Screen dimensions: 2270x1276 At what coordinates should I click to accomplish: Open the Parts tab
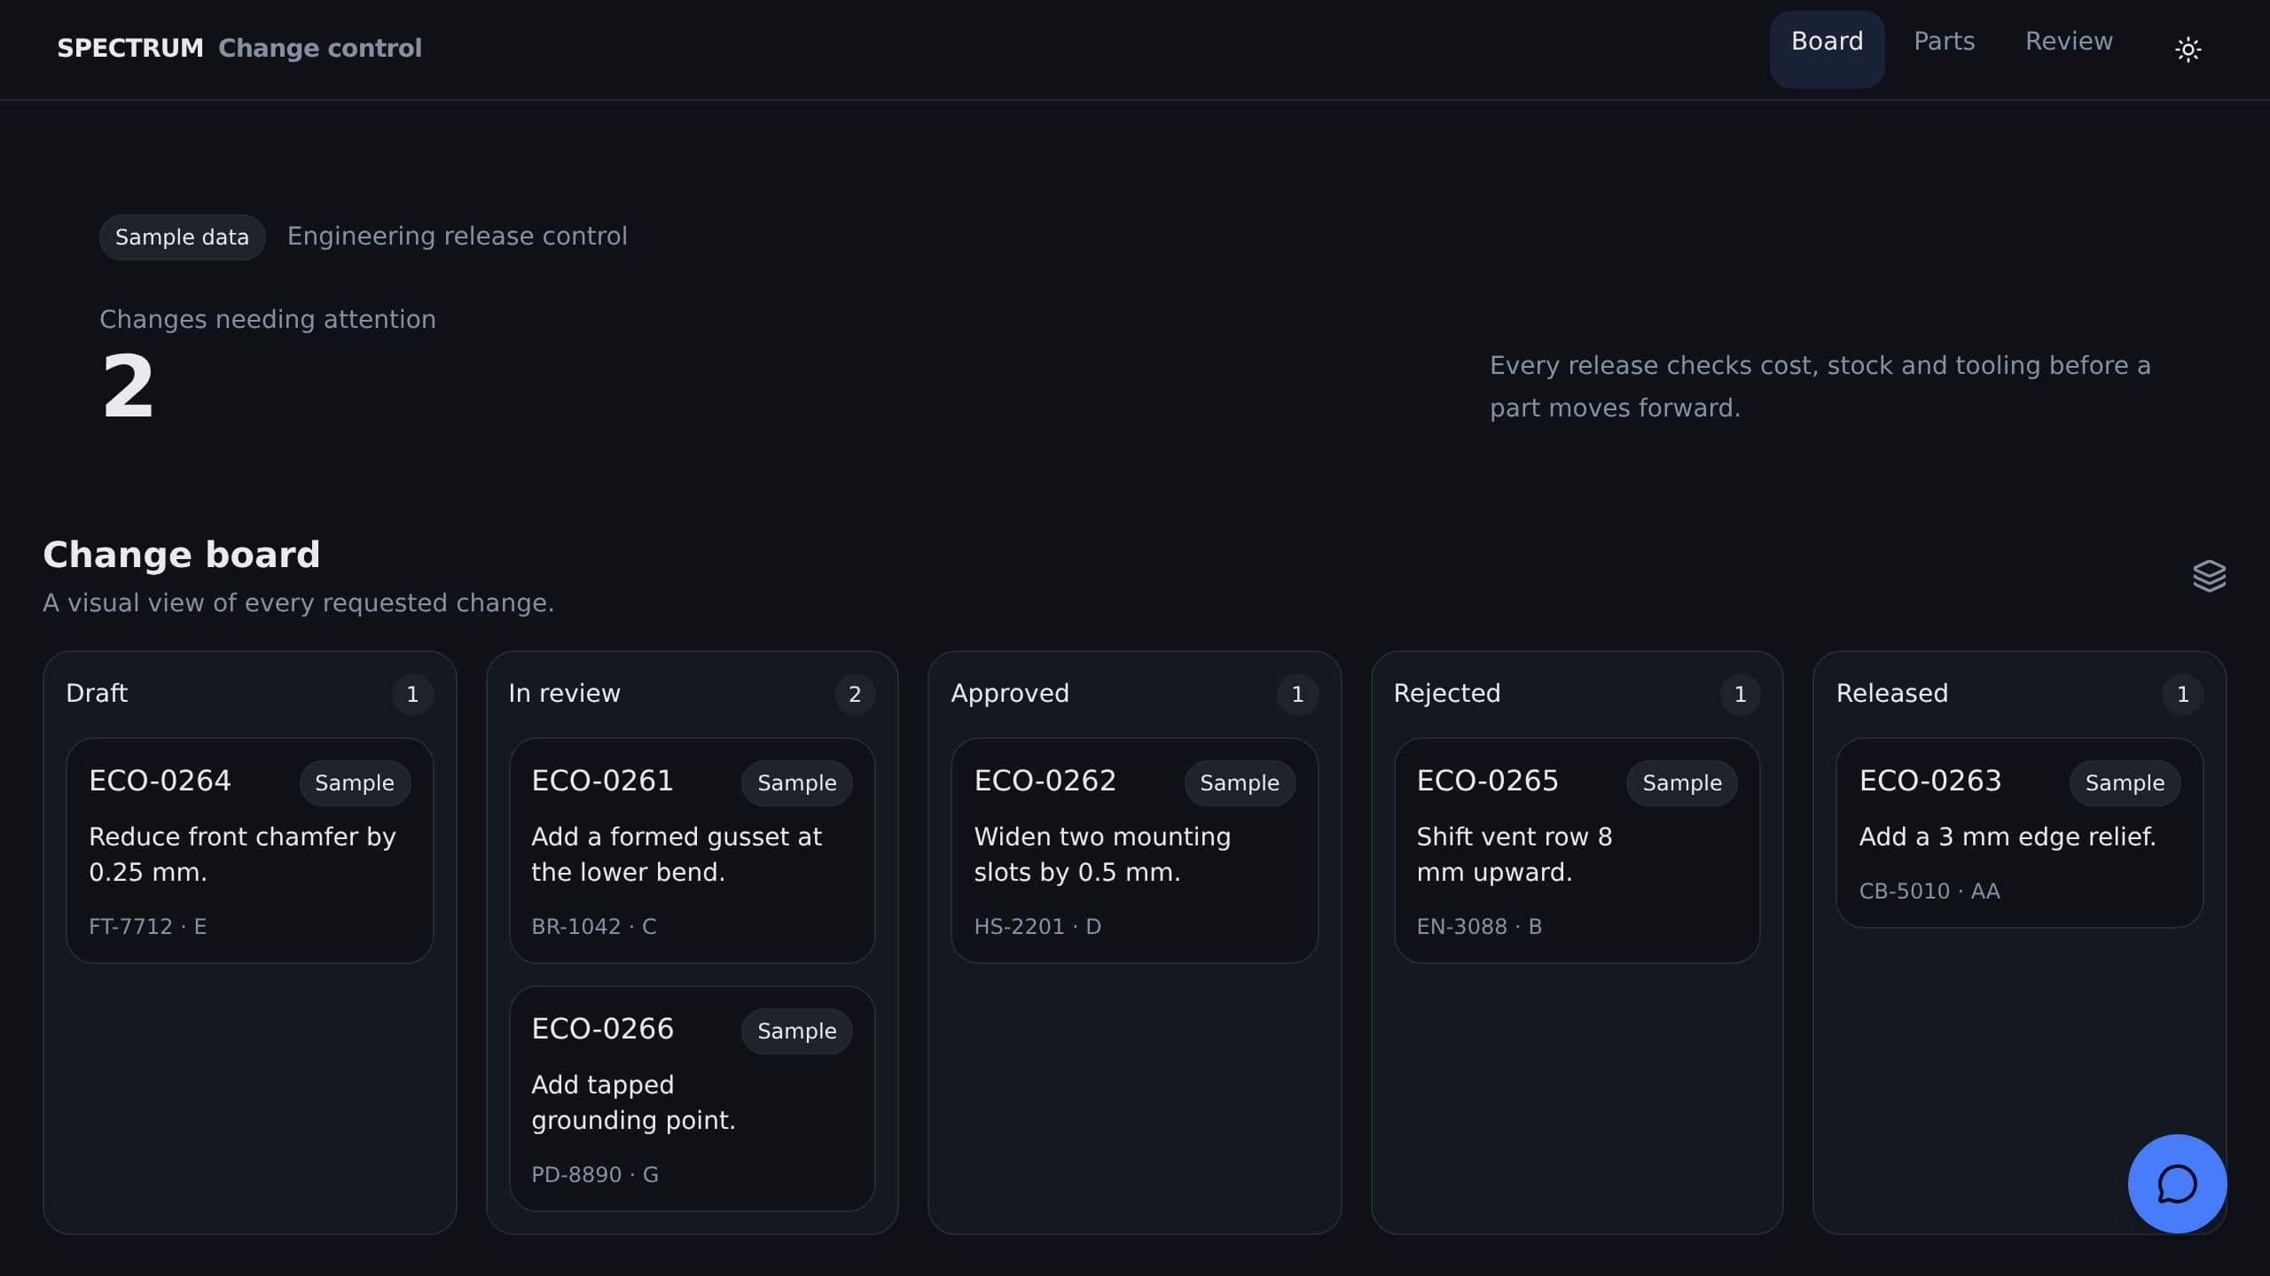1944,42
